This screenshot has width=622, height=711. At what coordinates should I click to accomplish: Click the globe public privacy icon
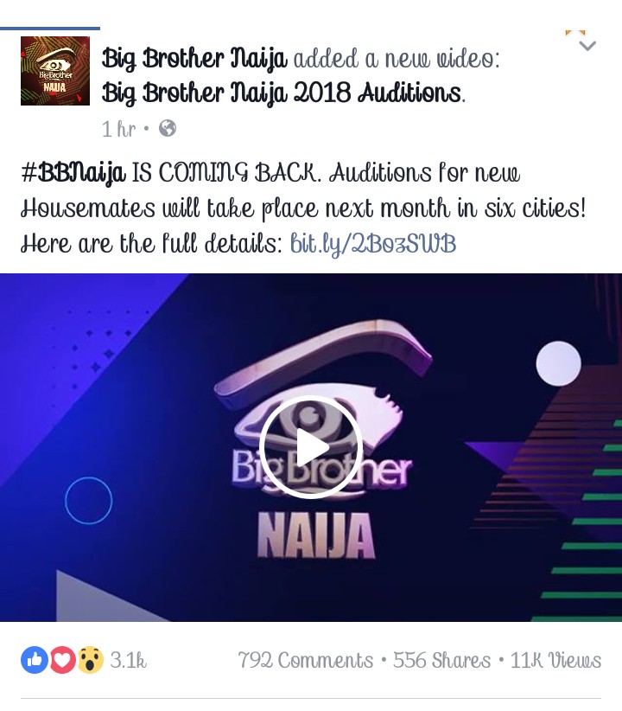click(168, 128)
